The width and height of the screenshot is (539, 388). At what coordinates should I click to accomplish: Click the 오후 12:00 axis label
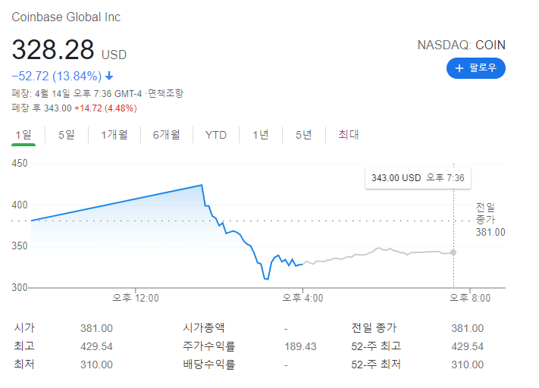(136, 298)
